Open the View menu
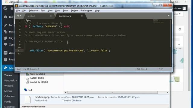This screenshot has width=193, height=108. 50,11
